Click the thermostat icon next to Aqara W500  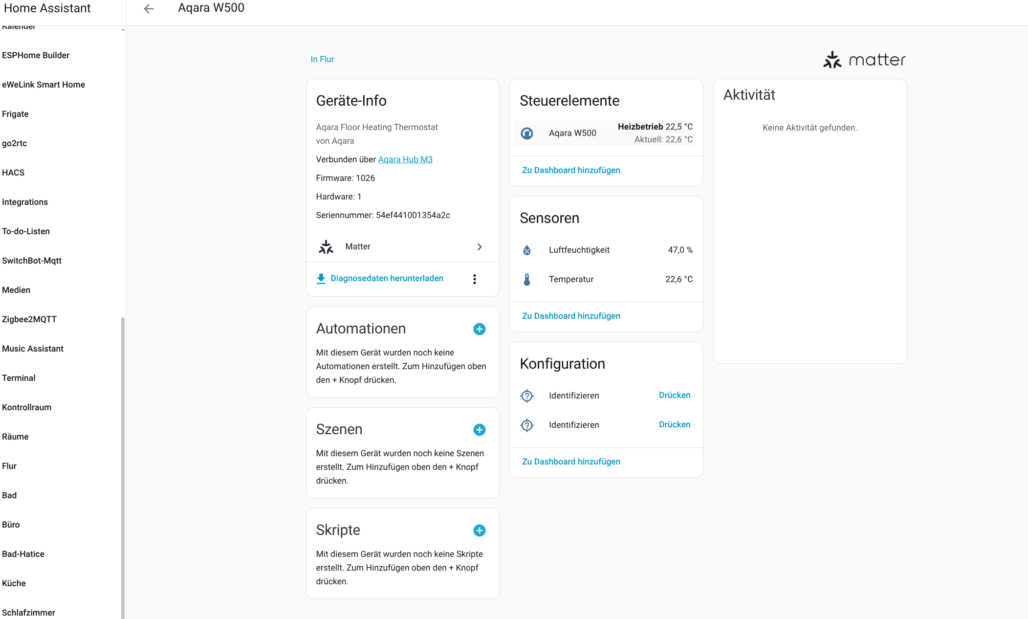point(527,133)
